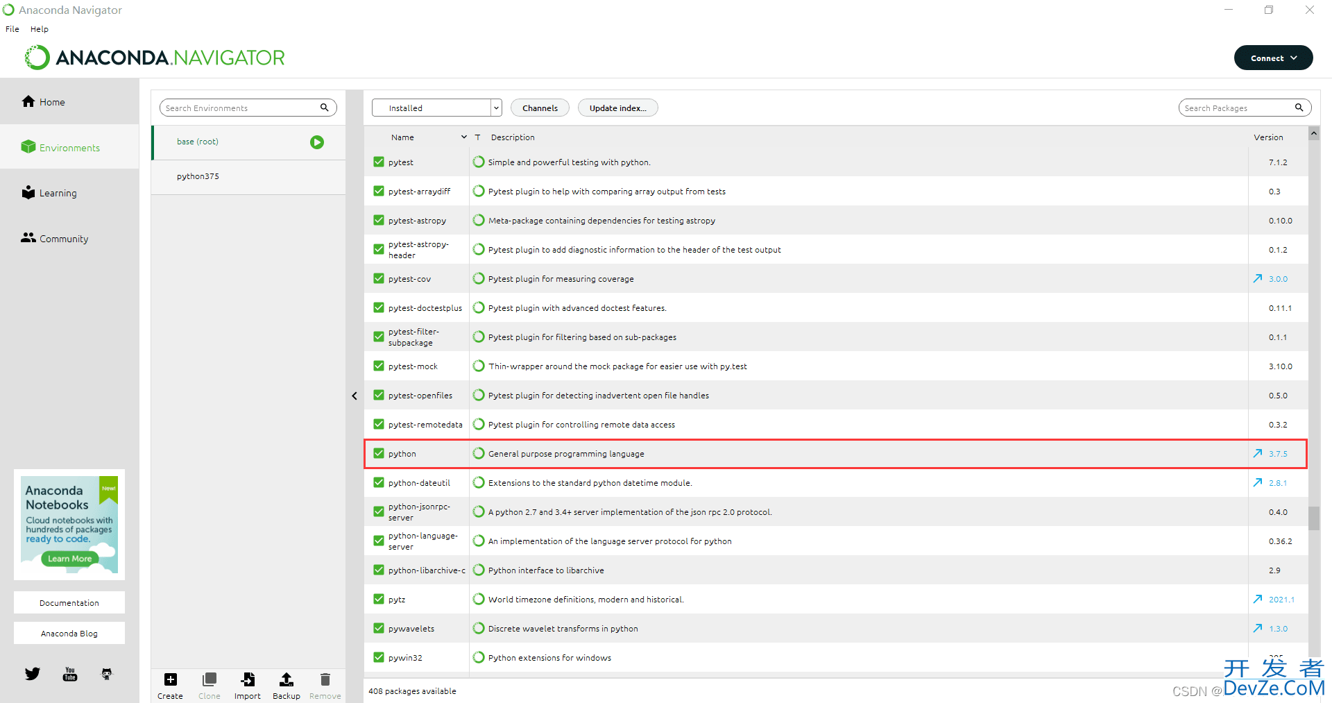Switch to the Community tab
Screen dimensions: 1332x703
(69, 239)
